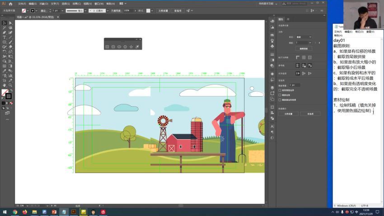Screen dimensions: 384x216
Task: Select the Hand tool
Action: point(5,85)
